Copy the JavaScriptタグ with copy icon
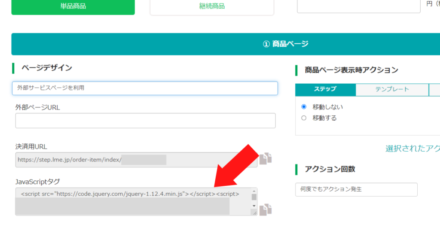This screenshot has width=440, height=231. point(266,210)
